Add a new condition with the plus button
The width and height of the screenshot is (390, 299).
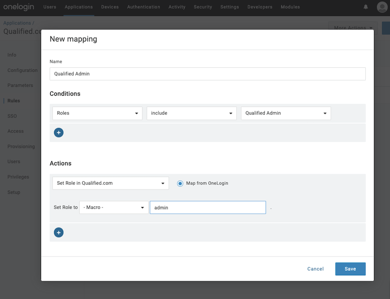click(59, 132)
